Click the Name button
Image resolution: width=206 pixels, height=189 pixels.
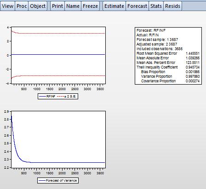(73, 6)
